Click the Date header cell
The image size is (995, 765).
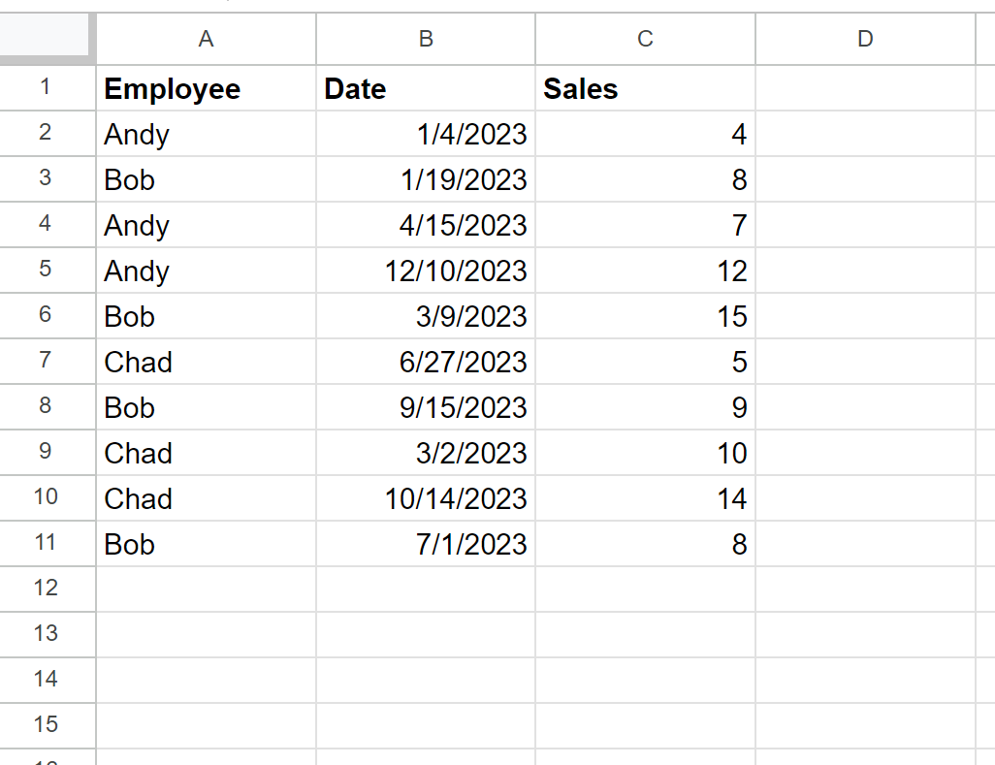coord(426,88)
